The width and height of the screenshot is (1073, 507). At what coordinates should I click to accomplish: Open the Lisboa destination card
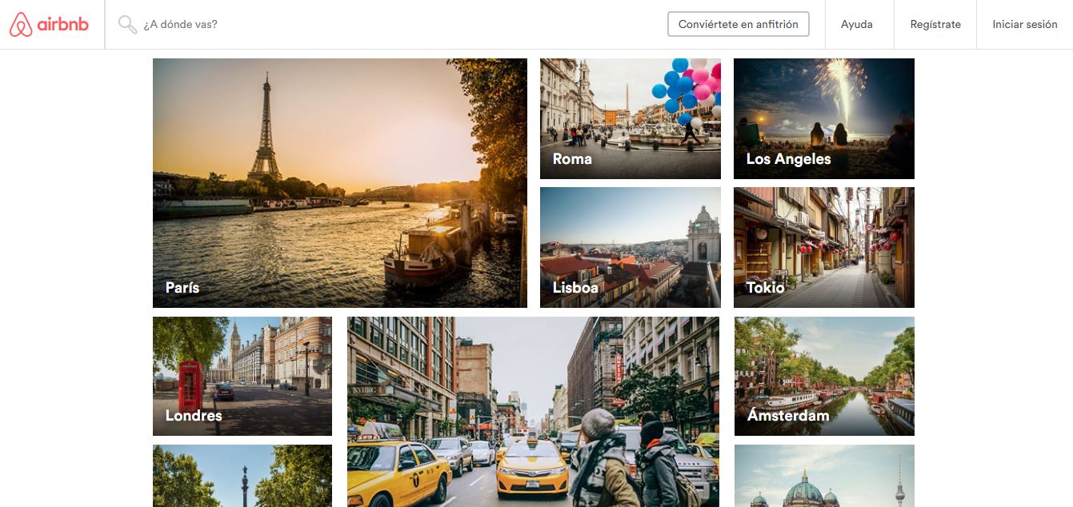click(x=630, y=247)
